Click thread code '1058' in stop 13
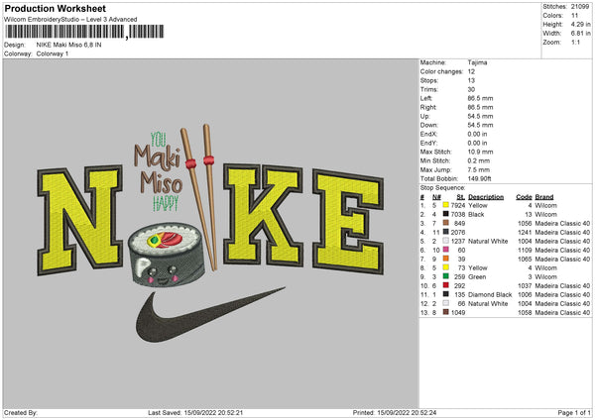Image resolution: width=595 pixels, height=420 pixels. [525, 312]
